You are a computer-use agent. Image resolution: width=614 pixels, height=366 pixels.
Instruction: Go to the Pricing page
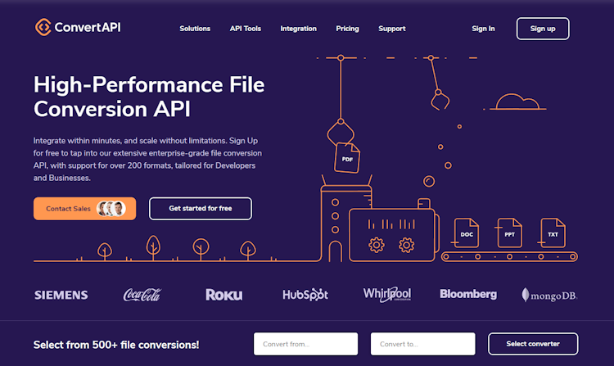pyautogui.click(x=347, y=29)
